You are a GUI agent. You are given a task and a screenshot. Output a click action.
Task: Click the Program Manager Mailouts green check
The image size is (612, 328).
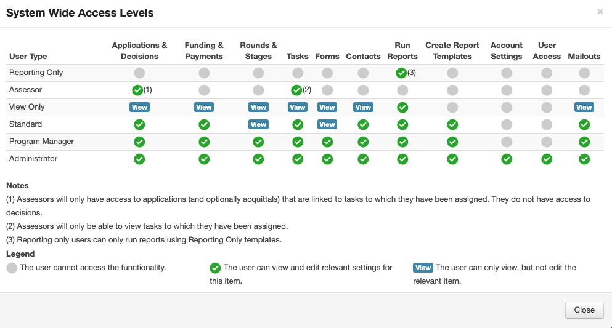(584, 142)
